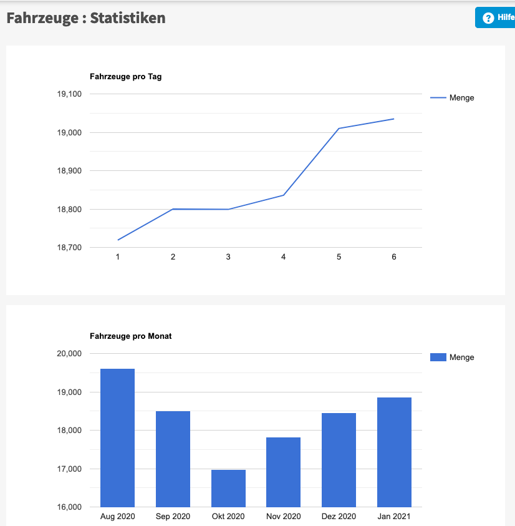
Task: Click the line data point at day 4
Action: [x=284, y=195]
